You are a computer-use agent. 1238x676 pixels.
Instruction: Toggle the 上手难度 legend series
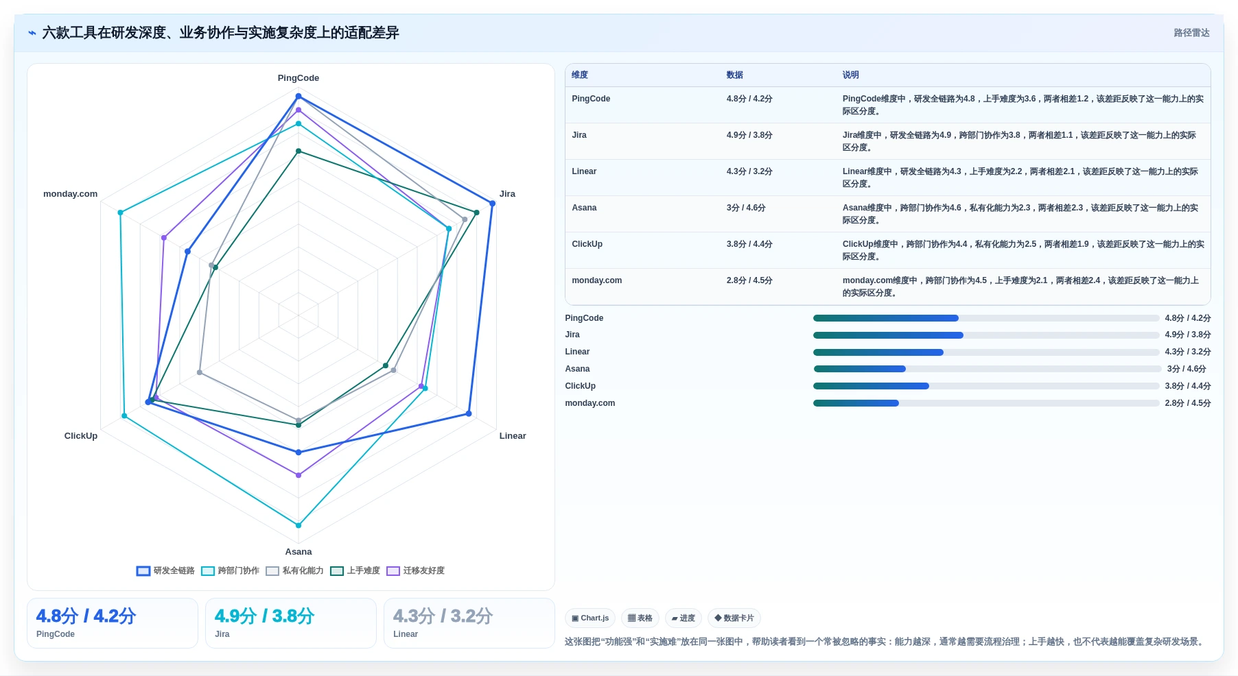[355, 571]
